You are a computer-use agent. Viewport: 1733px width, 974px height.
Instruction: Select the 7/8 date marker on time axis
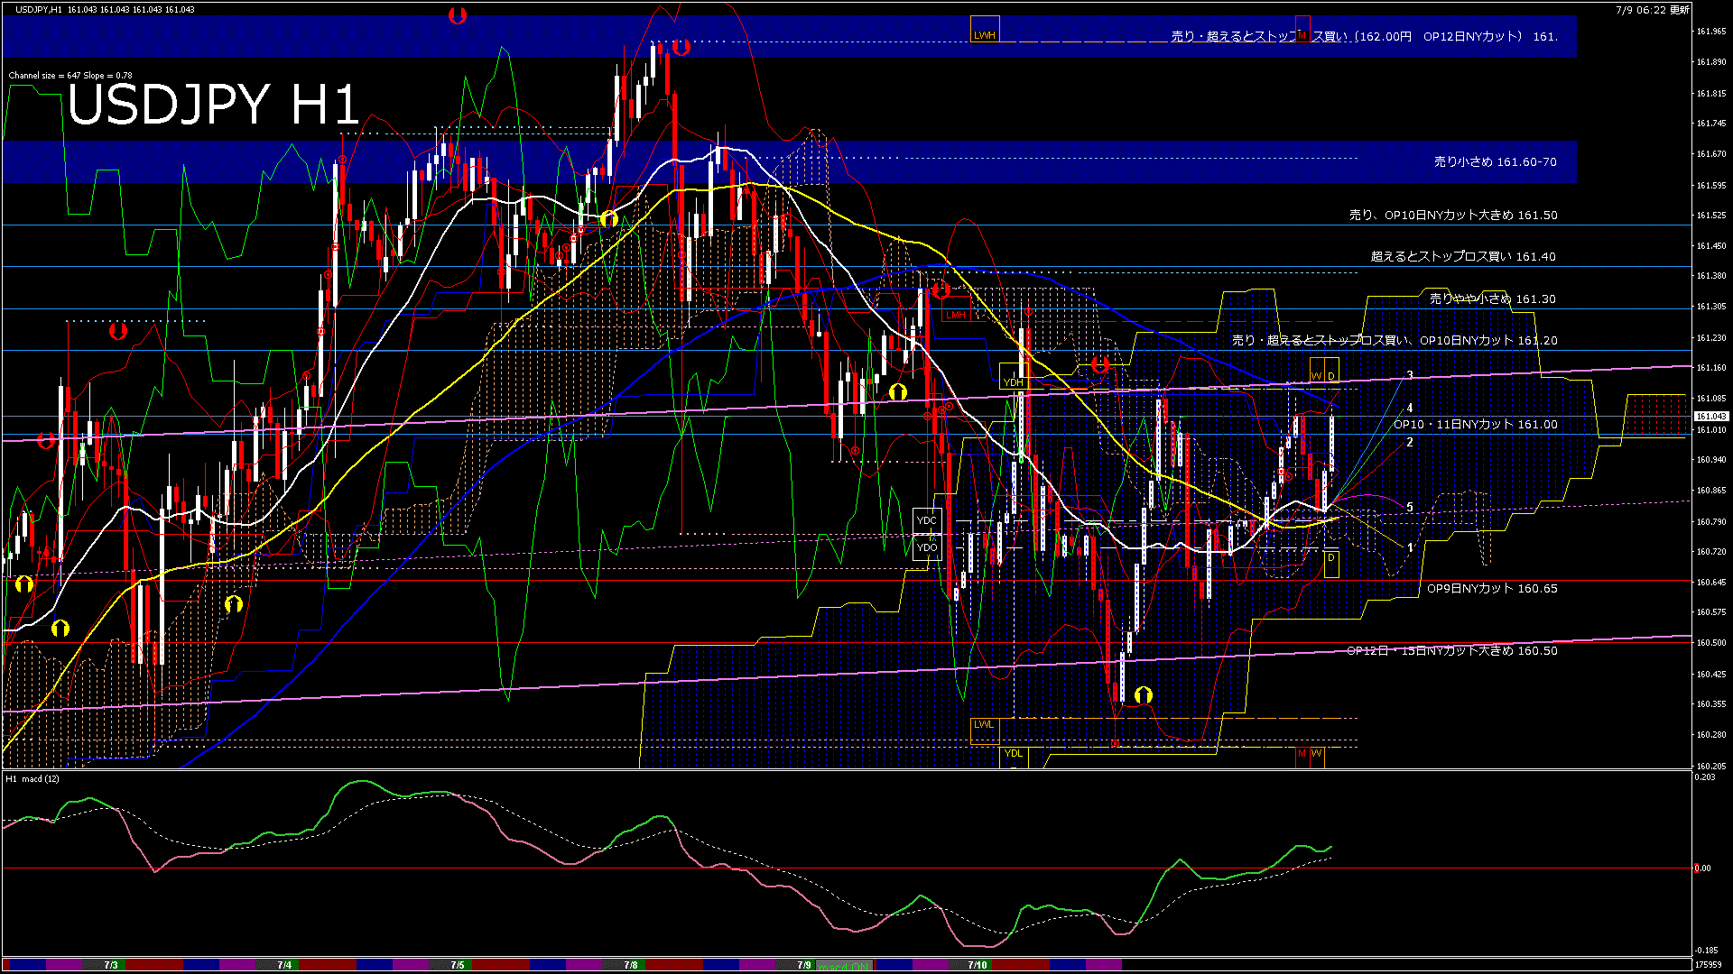(x=630, y=965)
